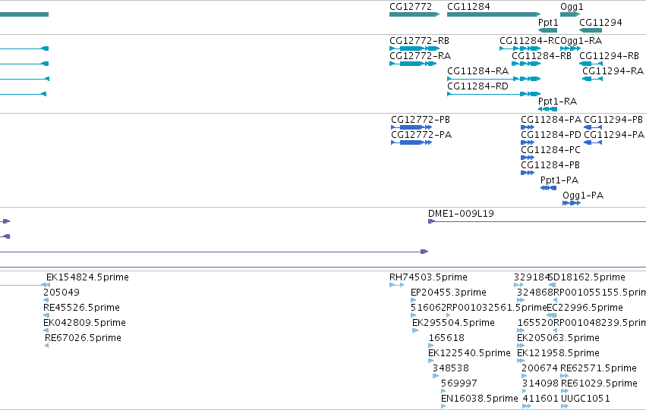Click feature 569997
The image size is (646, 410).
[x=443, y=391]
